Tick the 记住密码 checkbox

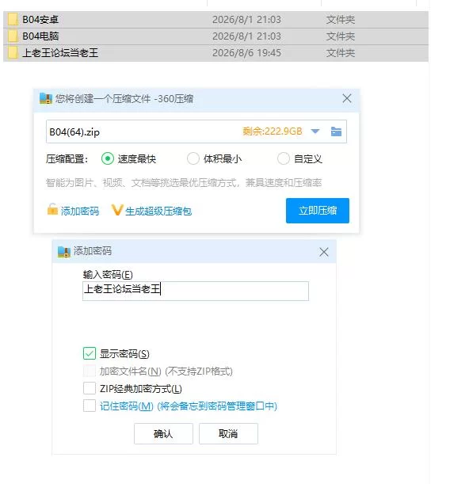90,406
